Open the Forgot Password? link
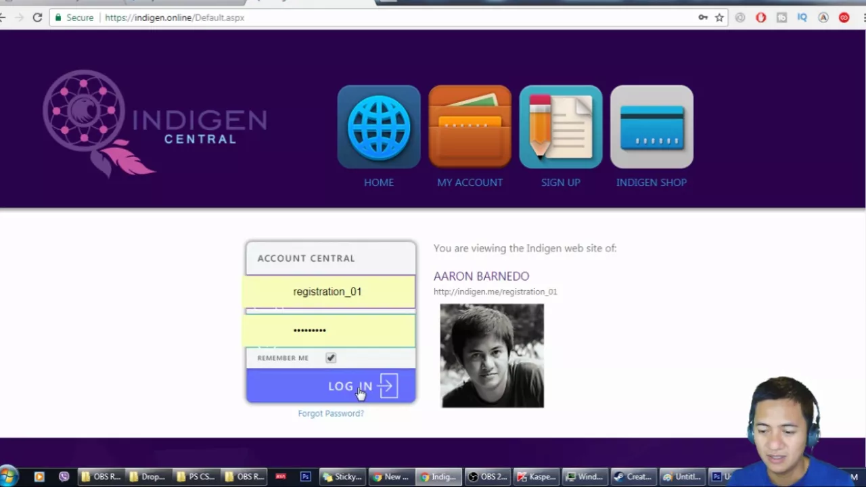Viewport: 866px width, 487px height. [x=331, y=413]
